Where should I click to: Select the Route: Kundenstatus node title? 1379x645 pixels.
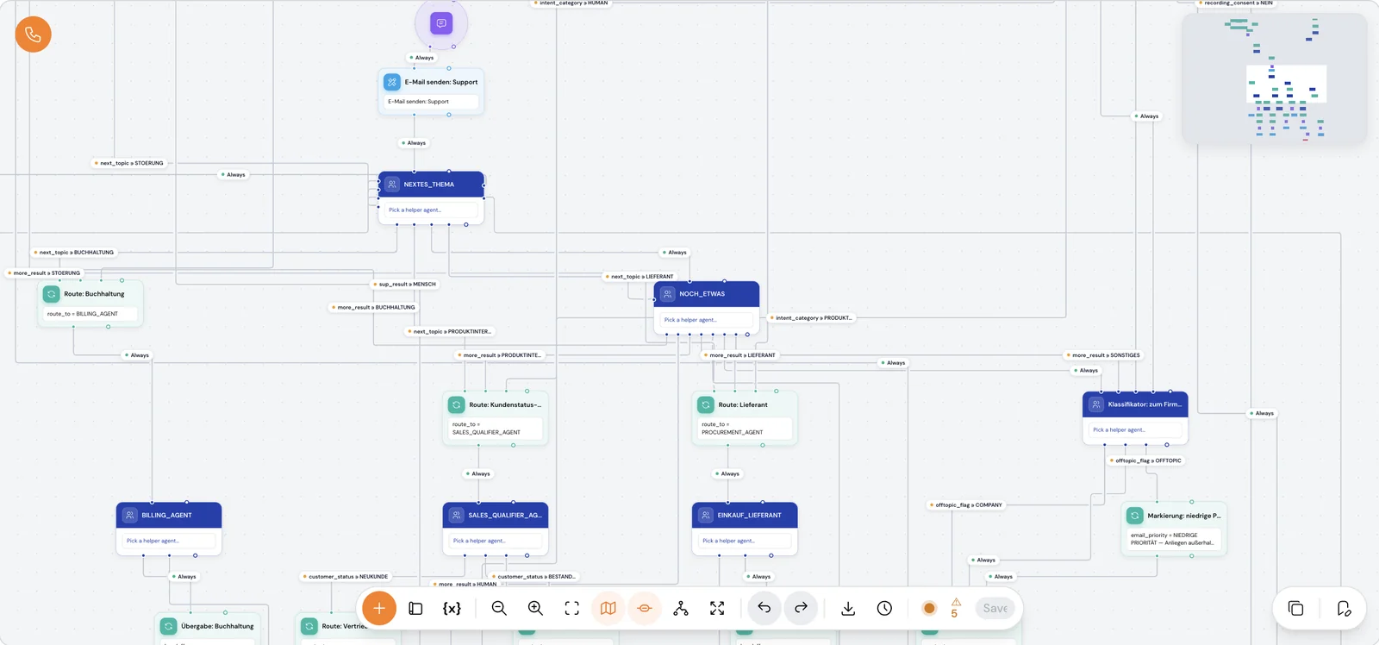pyautogui.click(x=505, y=404)
